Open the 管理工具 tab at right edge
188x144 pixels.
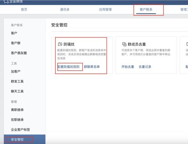coord(184,9)
